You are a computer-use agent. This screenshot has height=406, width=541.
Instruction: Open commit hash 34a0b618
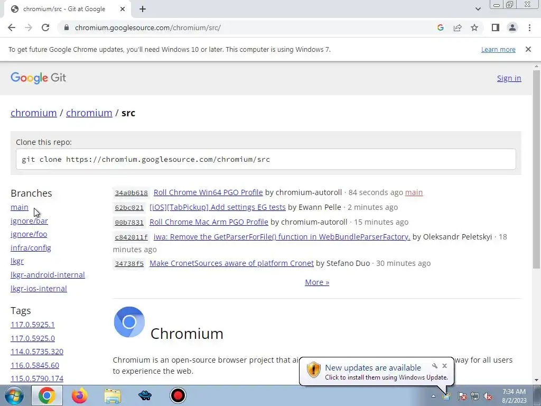(131, 192)
